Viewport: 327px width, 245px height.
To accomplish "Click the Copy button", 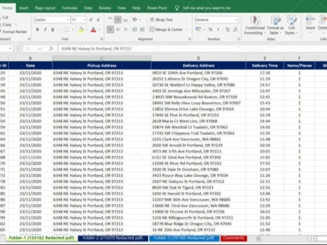I will point(6,24).
